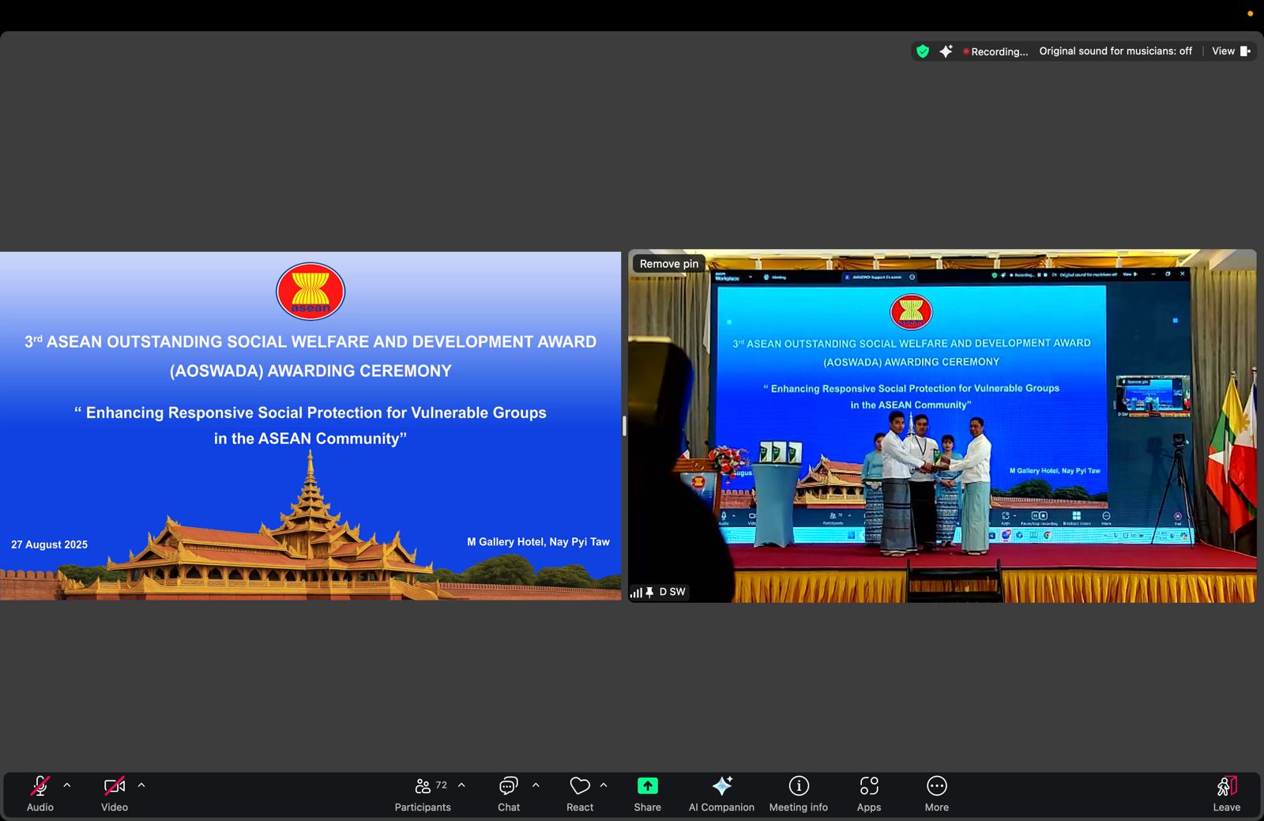The height and width of the screenshot is (821, 1264).
Task: Expand audio options chevron beside Audio
Action: 67,785
